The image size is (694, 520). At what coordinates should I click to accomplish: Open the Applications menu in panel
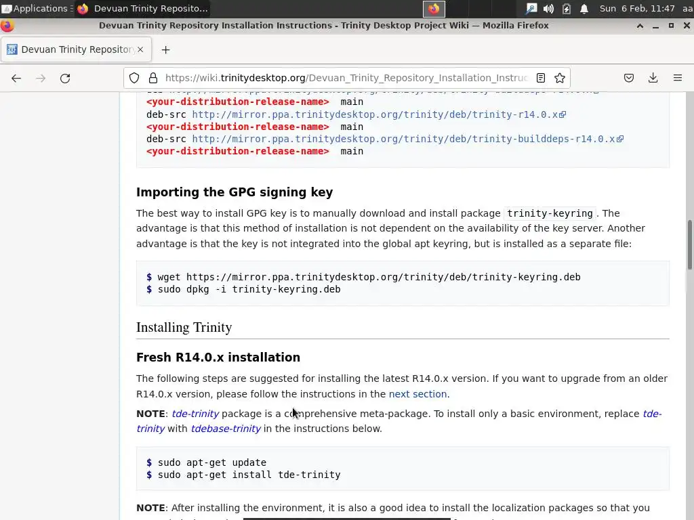[37, 8]
